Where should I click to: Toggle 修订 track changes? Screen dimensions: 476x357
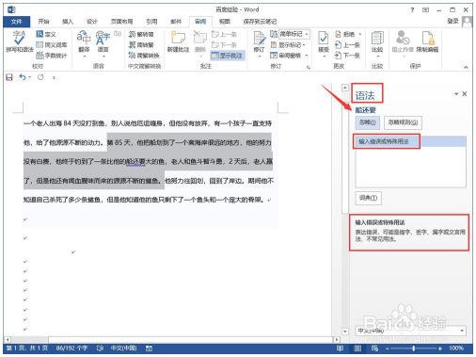tap(259, 44)
